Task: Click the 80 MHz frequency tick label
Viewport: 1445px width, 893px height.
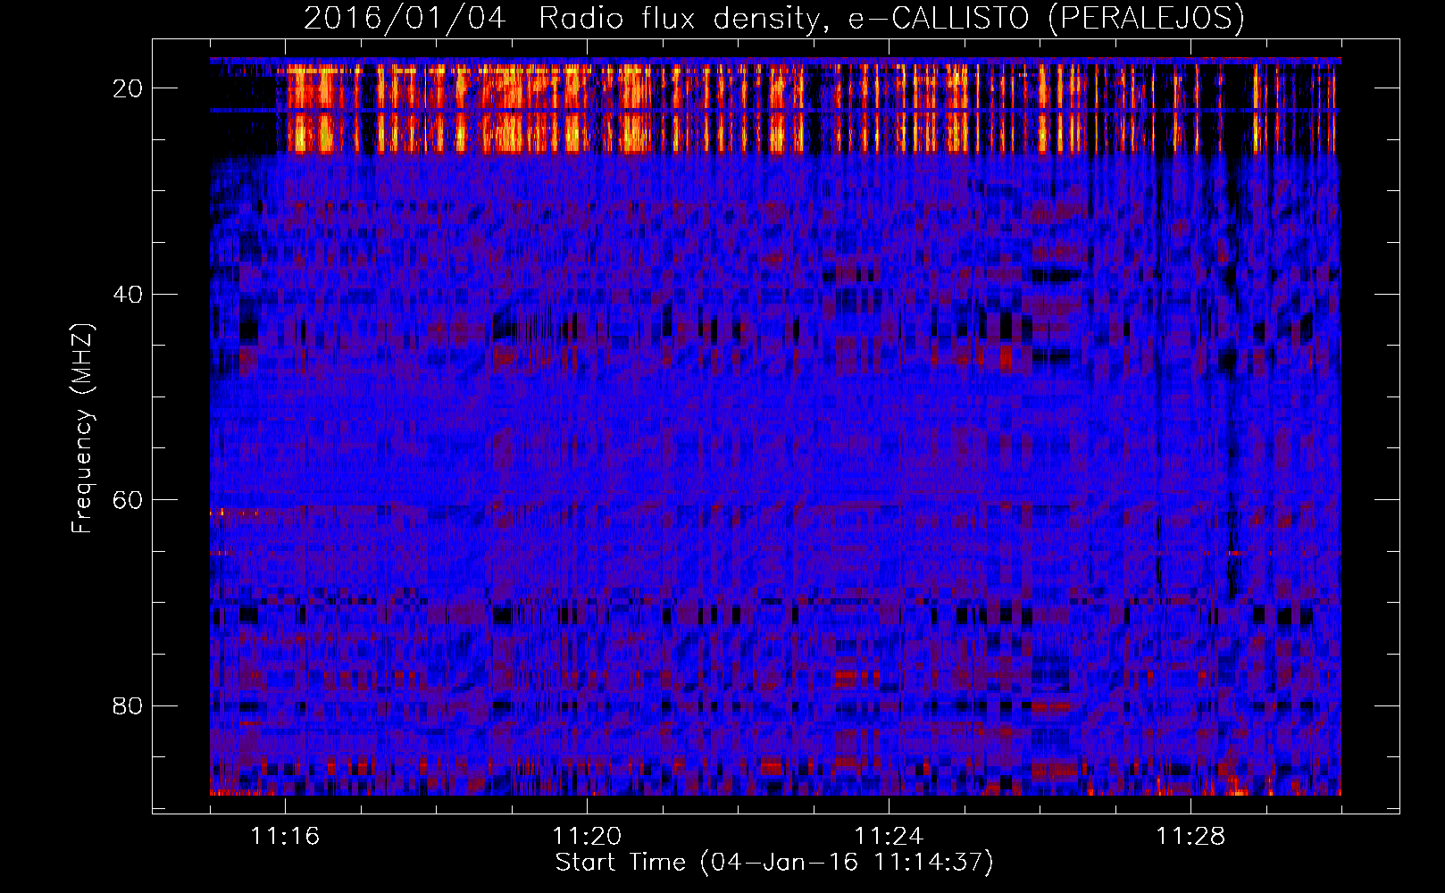Action: pos(129,706)
